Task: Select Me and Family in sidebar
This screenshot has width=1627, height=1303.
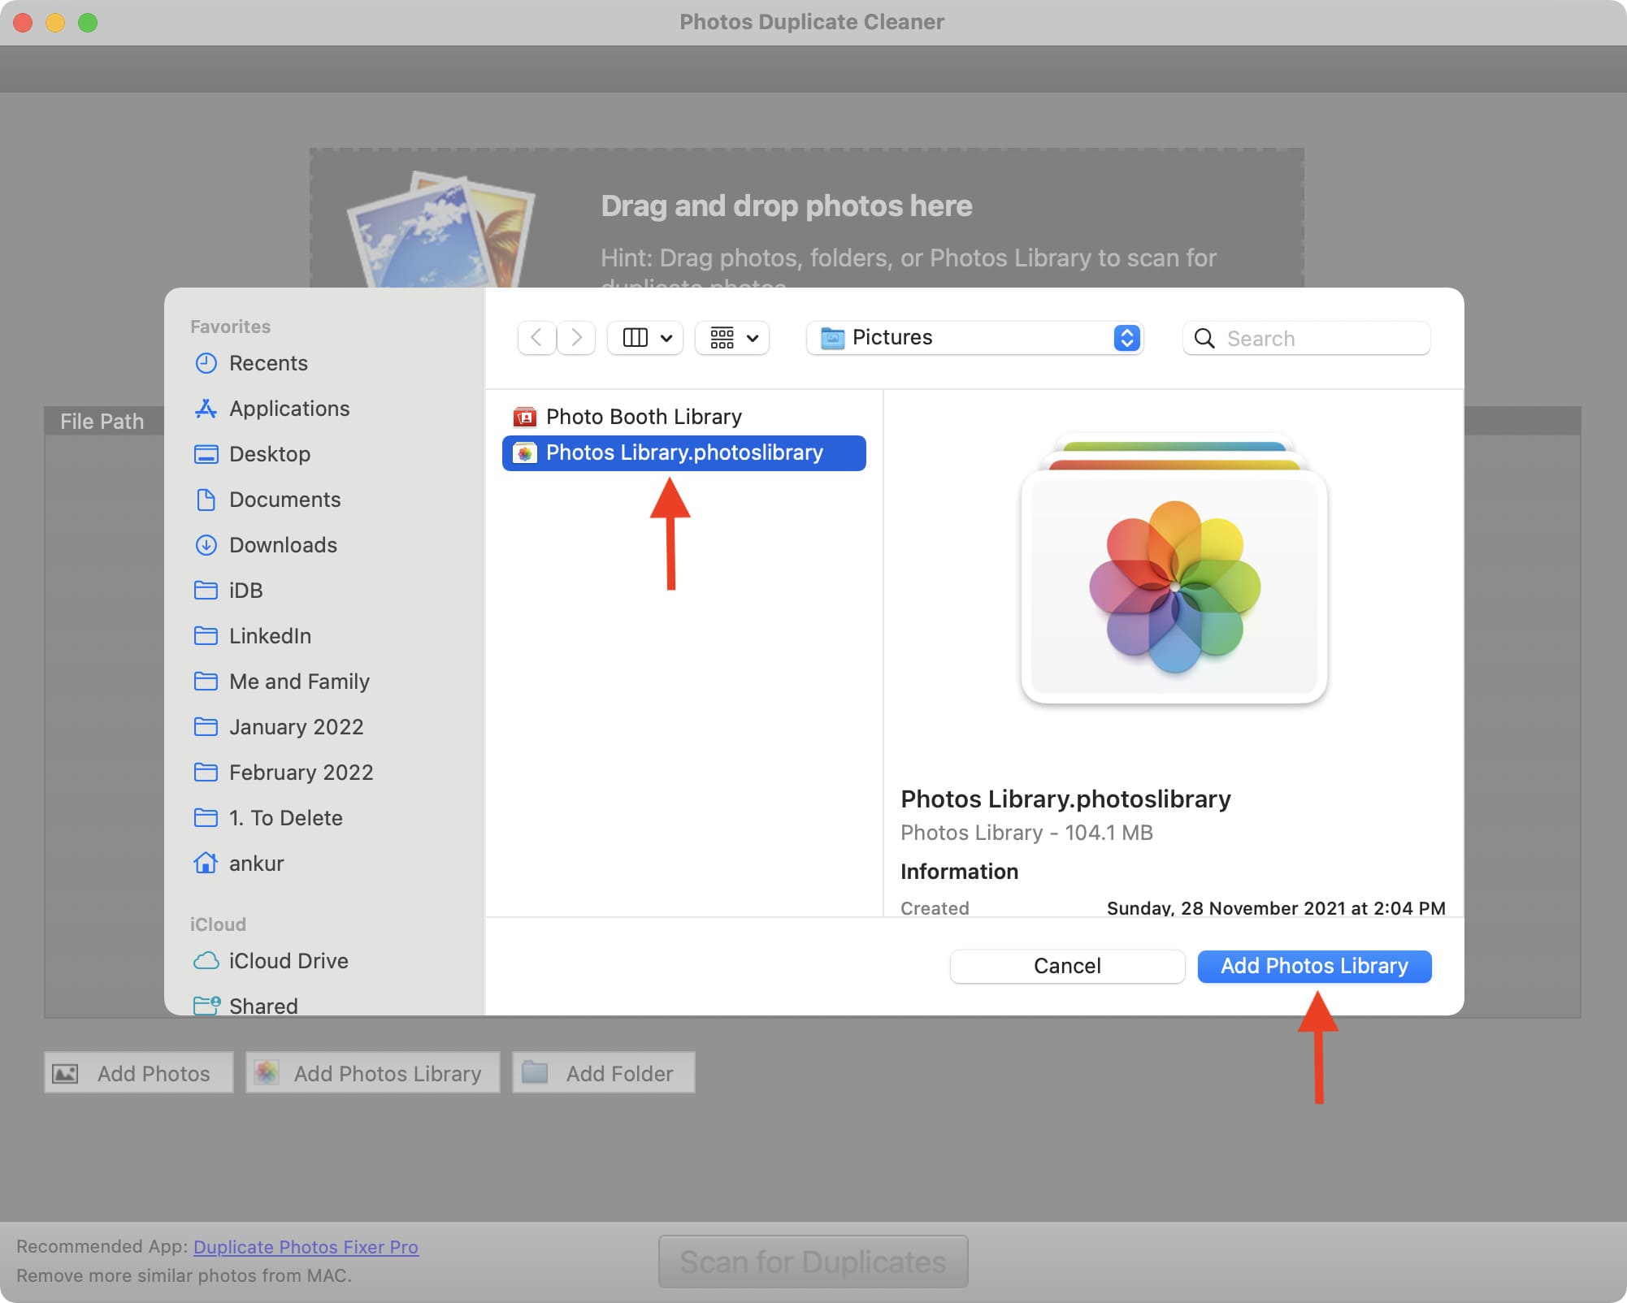Action: [325, 682]
